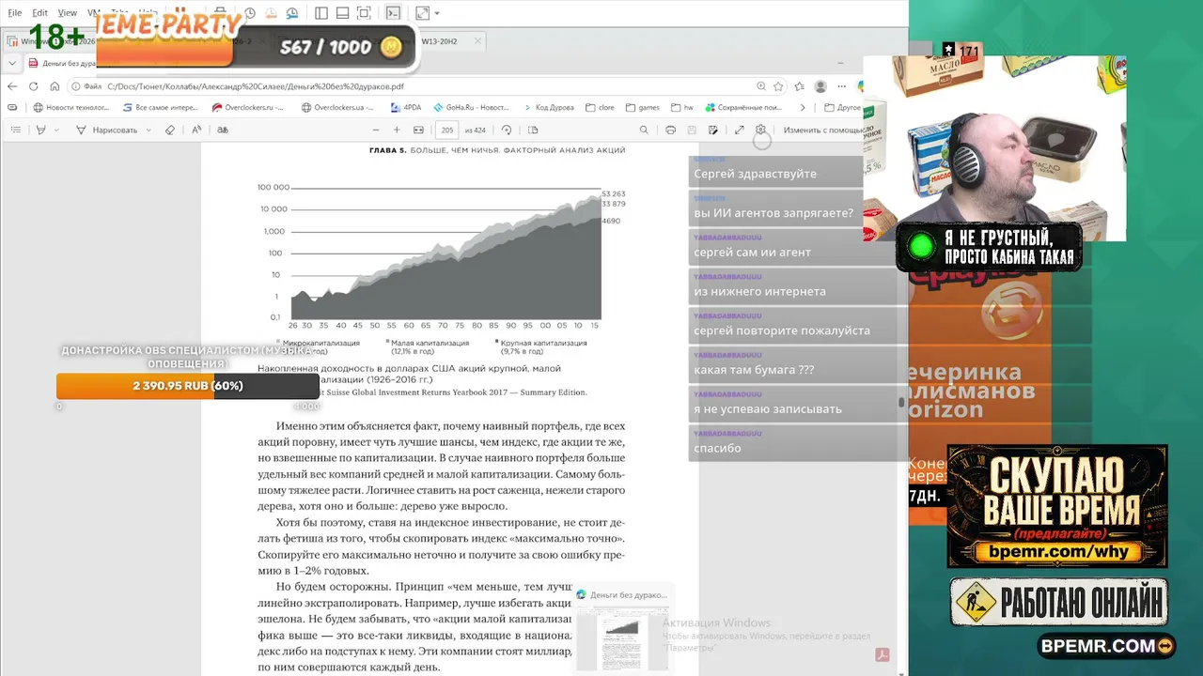1203x676 pixels.
Task: Go back in the browser
Action: 12,86
